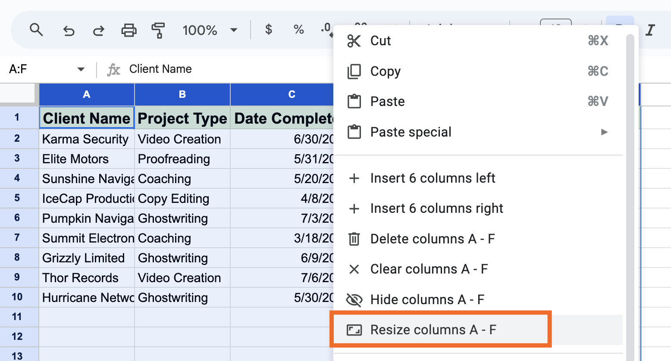671x361 pixels.
Task: Expand Paste special submenu
Action: click(478, 132)
